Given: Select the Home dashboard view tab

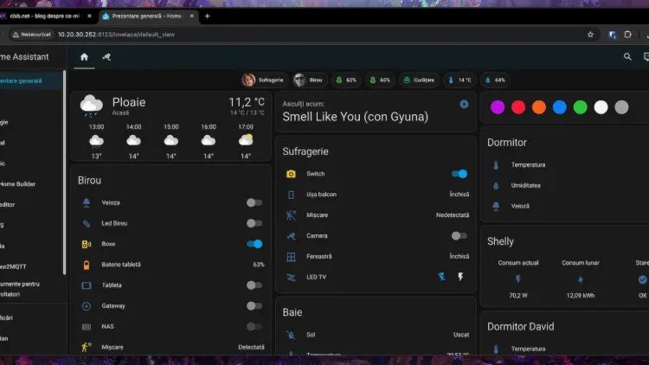Looking at the screenshot, I should 84,57.
